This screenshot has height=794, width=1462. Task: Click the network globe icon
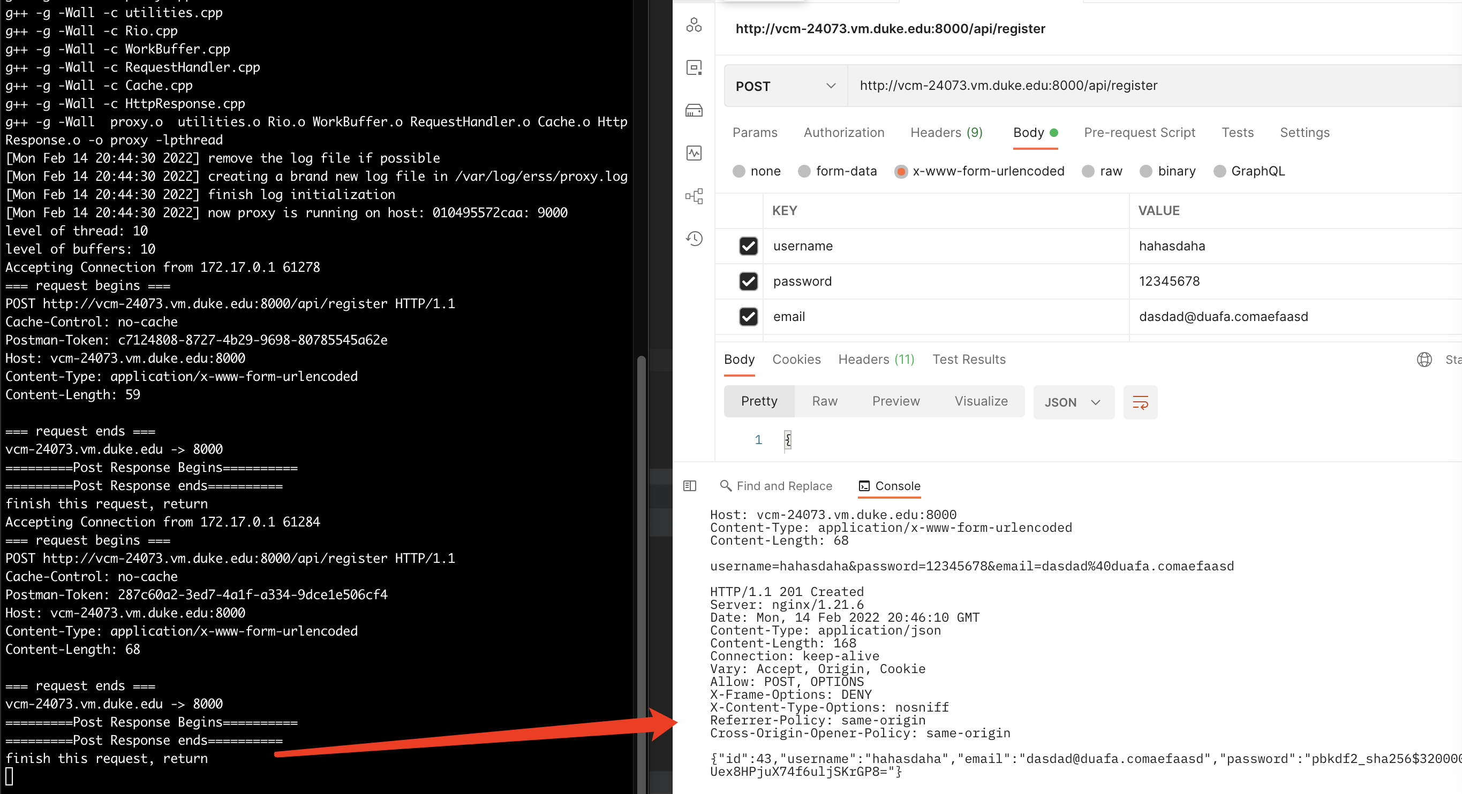pyautogui.click(x=1423, y=360)
